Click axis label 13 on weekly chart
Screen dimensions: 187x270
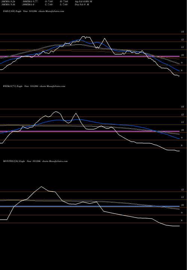coord(183,107)
